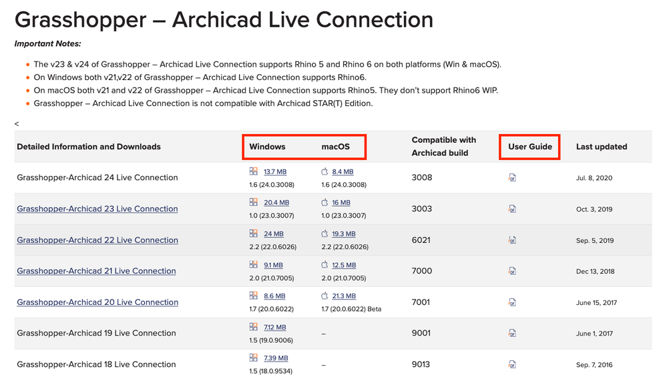Image resolution: width=667 pixels, height=387 pixels.
Task: Download 8.4 MB macOS installer
Action: (x=343, y=171)
